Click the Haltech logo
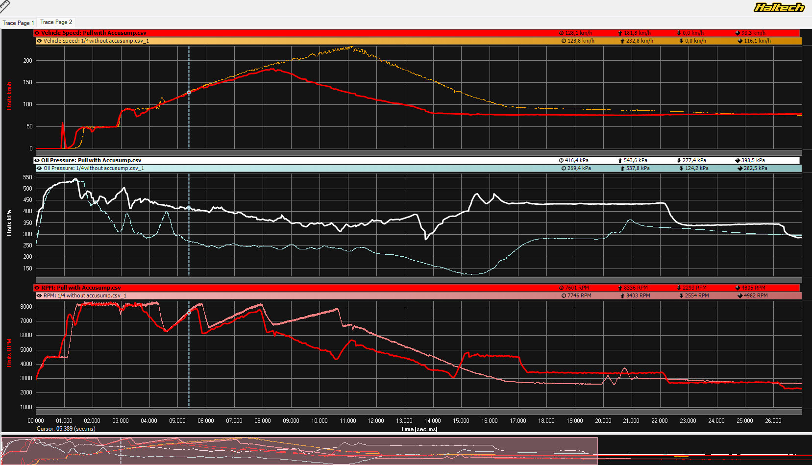 coord(779,7)
